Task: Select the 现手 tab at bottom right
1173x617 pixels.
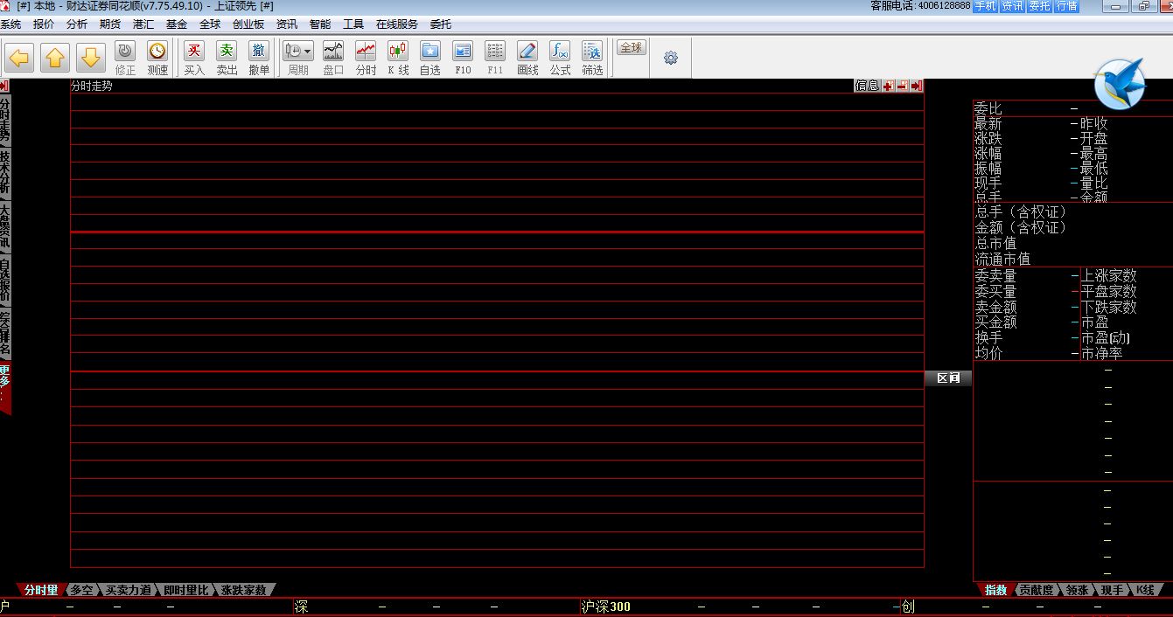Action: [x=1112, y=590]
